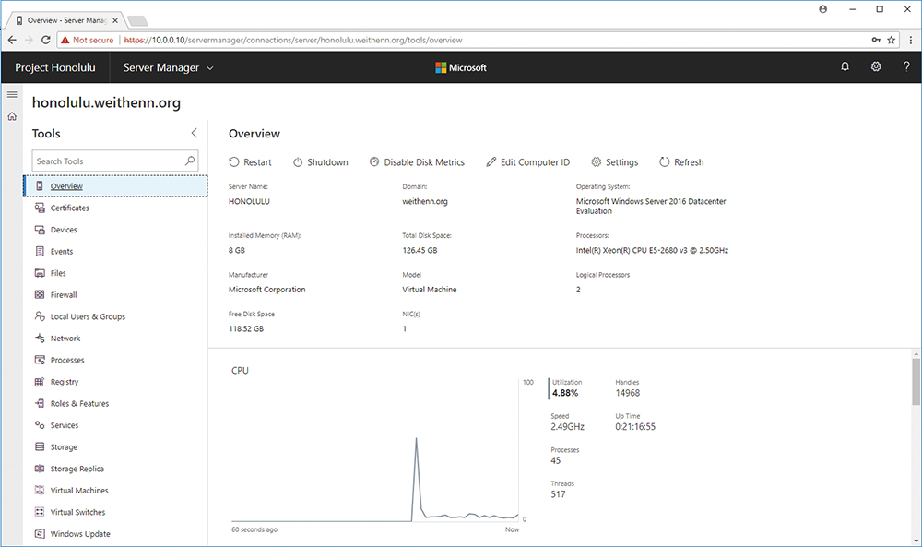Screen dimensions: 922x547
Task: Select the Up Time value 0:21:16:55
Action: coord(635,426)
